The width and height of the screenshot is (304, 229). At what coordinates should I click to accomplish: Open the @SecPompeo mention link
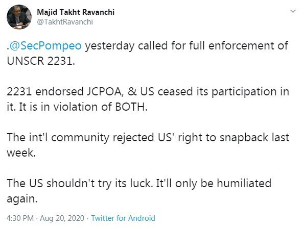[45, 46]
